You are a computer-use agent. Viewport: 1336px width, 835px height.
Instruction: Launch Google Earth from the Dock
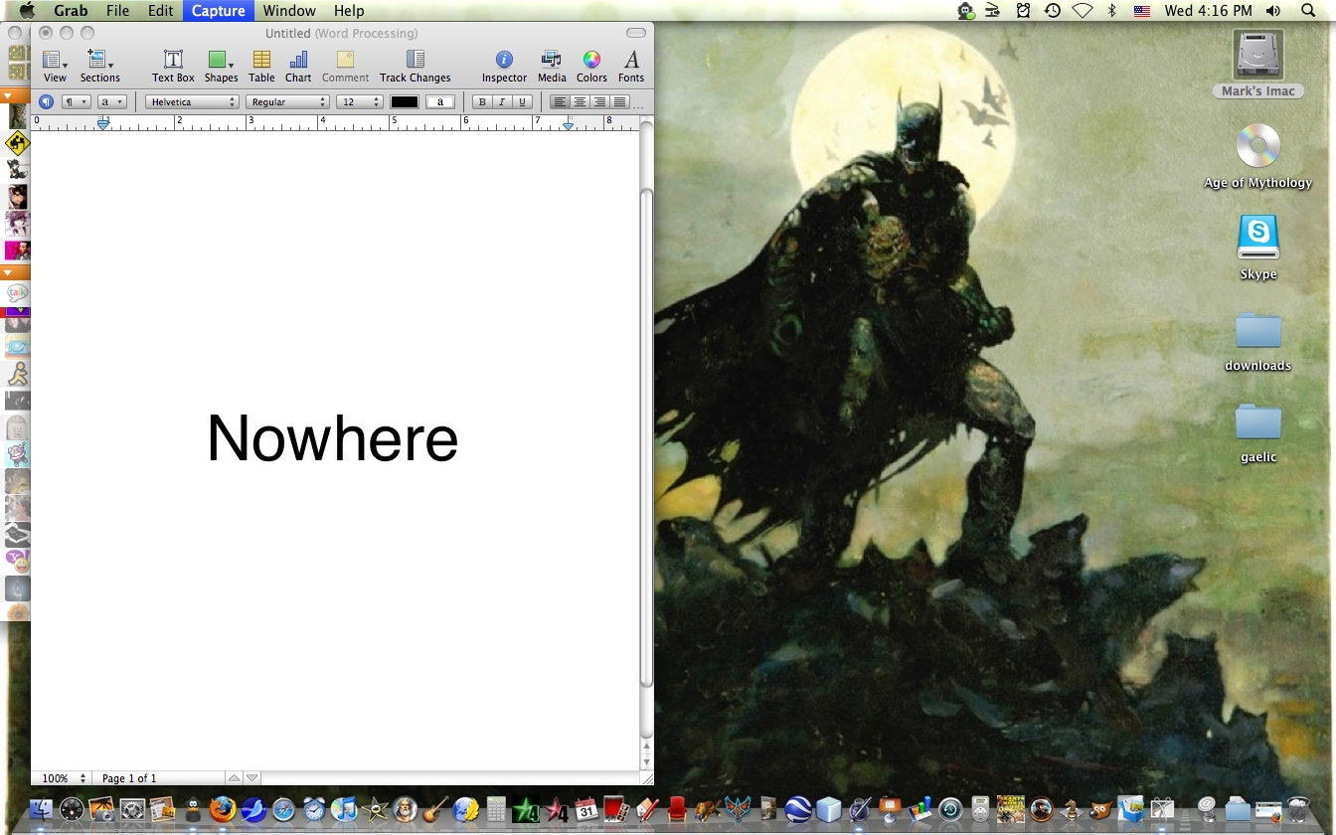tap(798, 809)
